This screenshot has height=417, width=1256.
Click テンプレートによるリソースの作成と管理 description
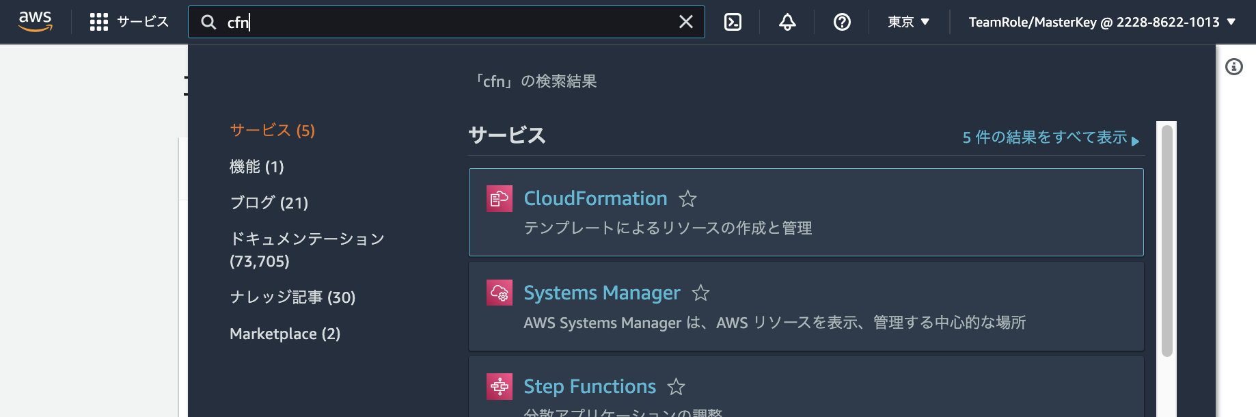[x=668, y=228]
